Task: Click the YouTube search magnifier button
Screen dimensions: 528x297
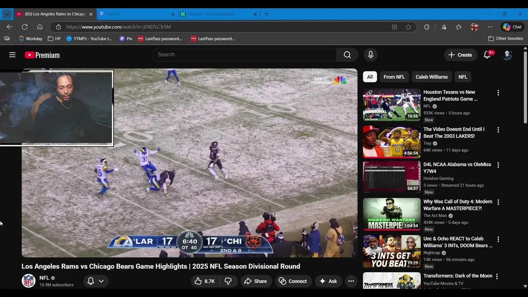Action: pyautogui.click(x=347, y=55)
